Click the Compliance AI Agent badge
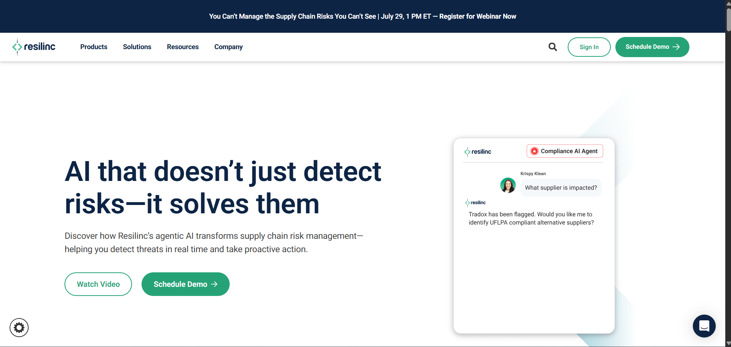731x347 pixels. tap(565, 151)
